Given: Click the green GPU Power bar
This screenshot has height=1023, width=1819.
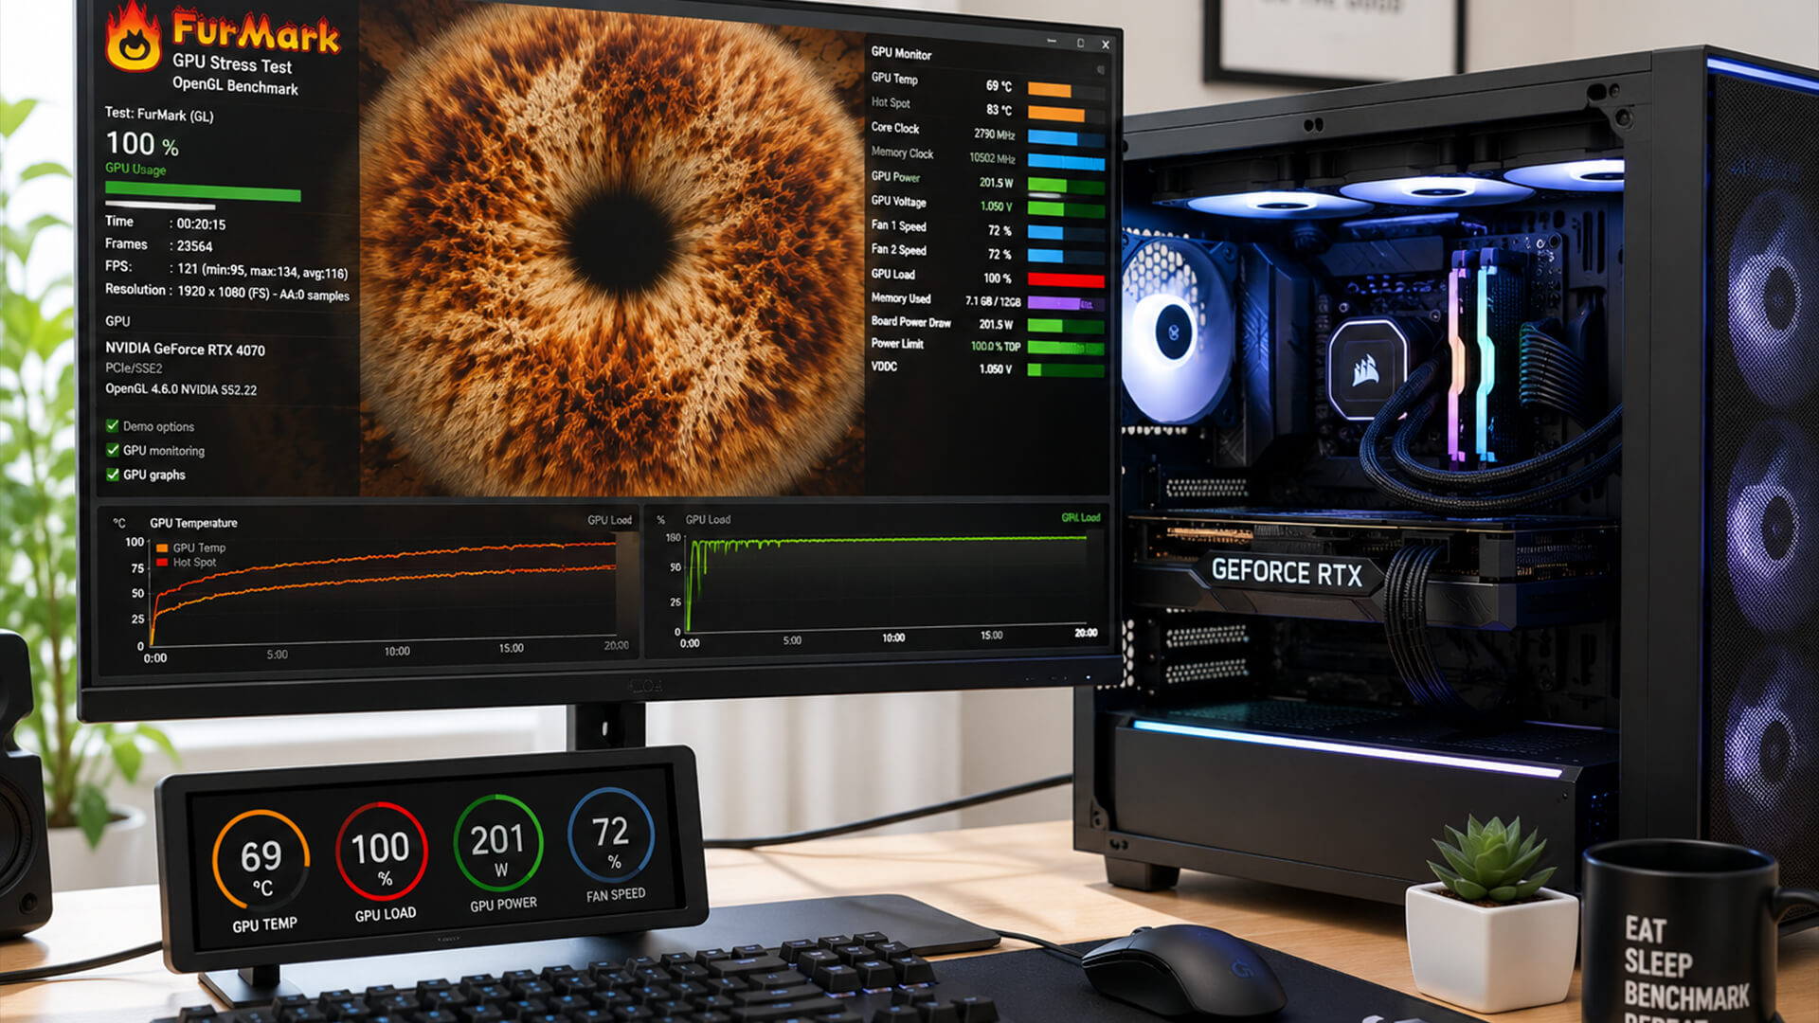Looking at the screenshot, I should (1048, 186).
